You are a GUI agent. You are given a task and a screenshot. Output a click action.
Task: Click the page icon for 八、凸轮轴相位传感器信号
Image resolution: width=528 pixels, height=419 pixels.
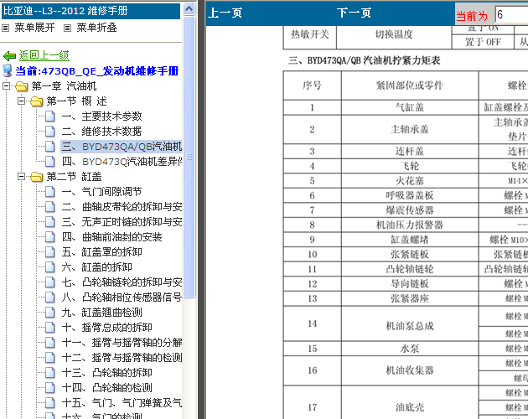(50, 297)
